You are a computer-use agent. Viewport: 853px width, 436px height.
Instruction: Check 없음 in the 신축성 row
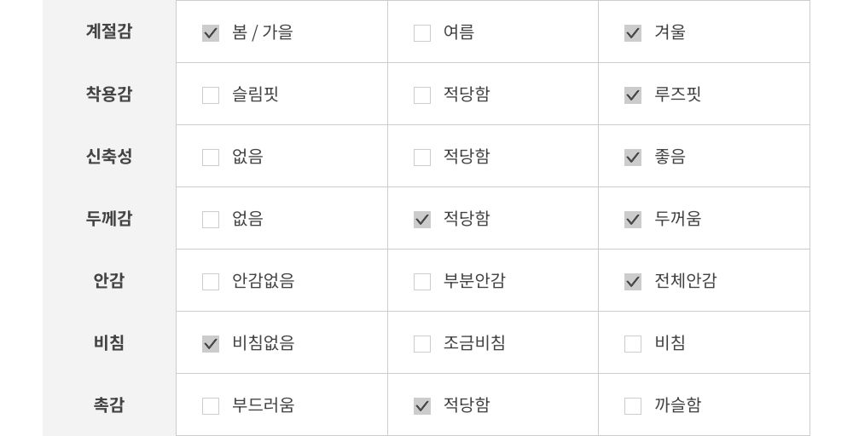tap(211, 158)
